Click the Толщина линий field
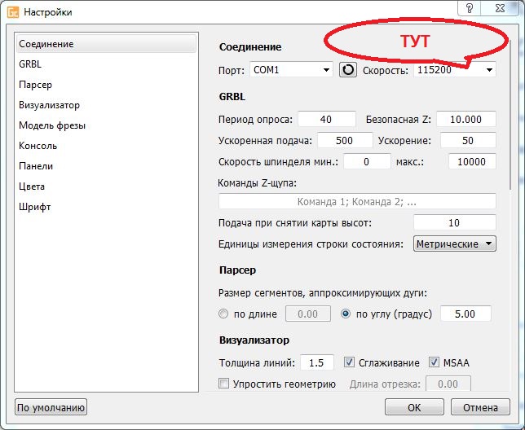 pyautogui.click(x=317, y=362)
